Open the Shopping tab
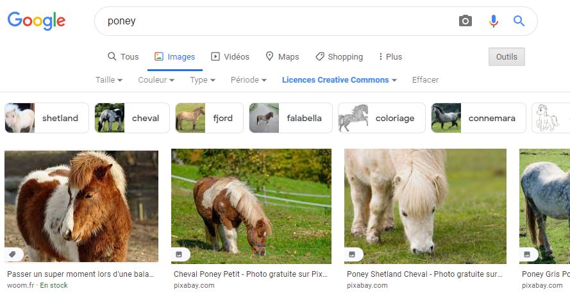The width and height of the screenshot is (570, 298). click(x=339, y=57)
